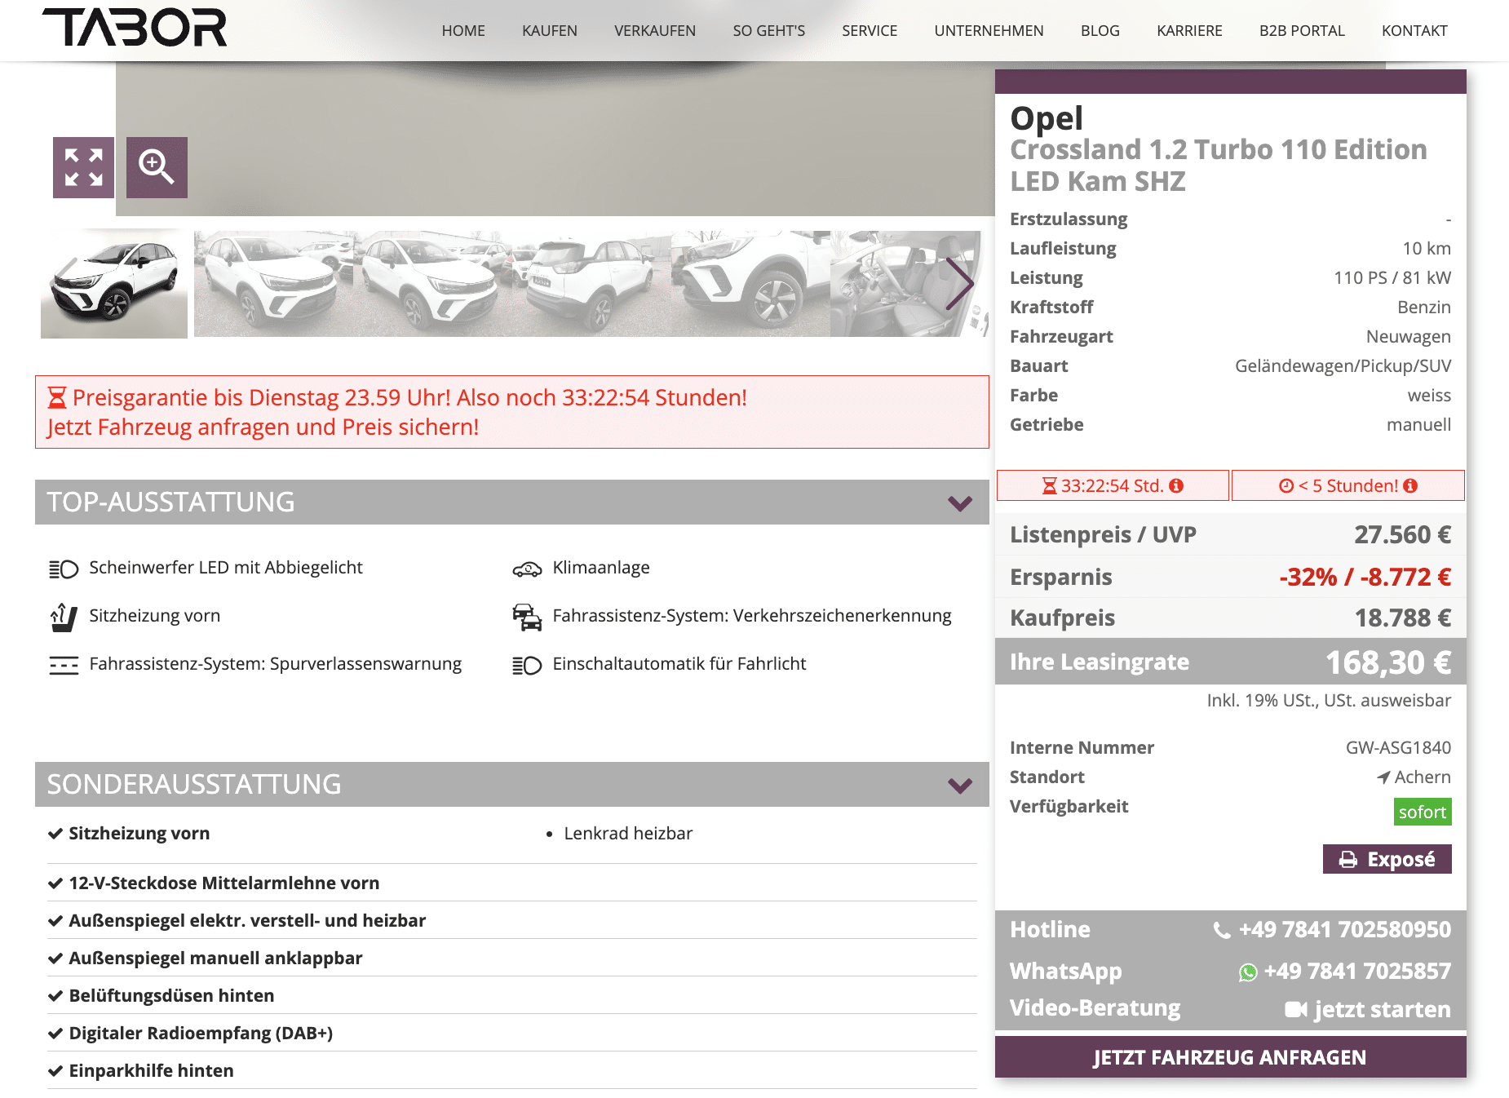Click info icon beside 33:22:54 Std.
The width and height of the screenshot is (1509, 1098).
(1176, 485)
